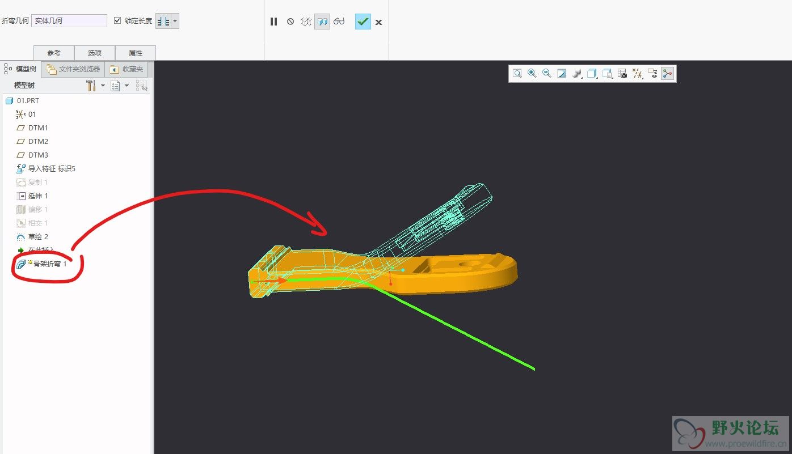792x454 pixels.
Task: Click the glasses verify-feature icon
Action: coord(339,22)
